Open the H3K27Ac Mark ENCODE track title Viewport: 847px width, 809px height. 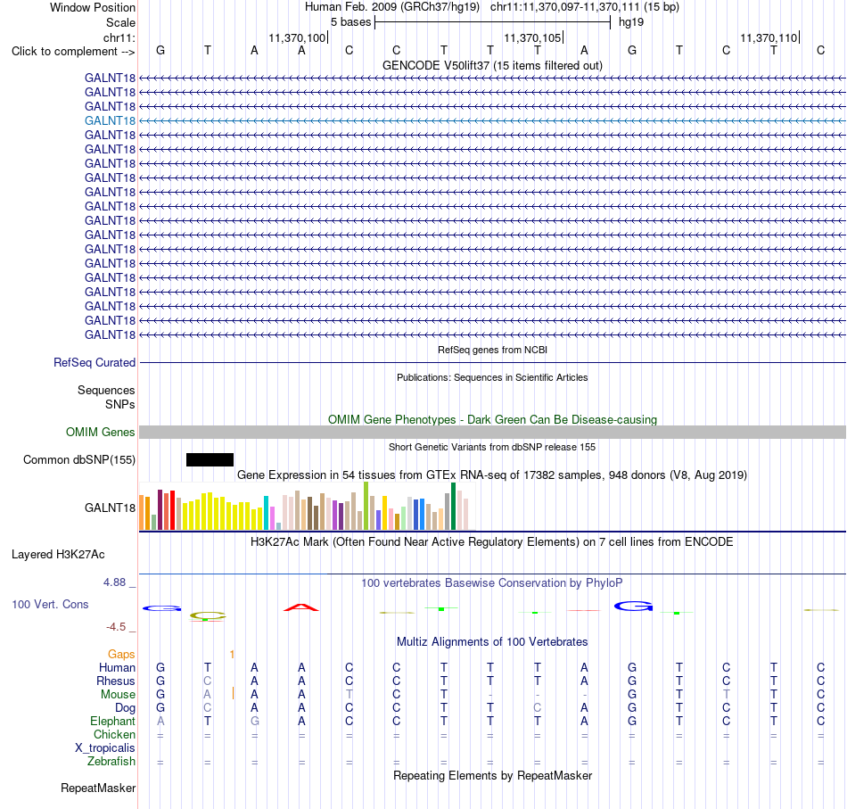492,542
